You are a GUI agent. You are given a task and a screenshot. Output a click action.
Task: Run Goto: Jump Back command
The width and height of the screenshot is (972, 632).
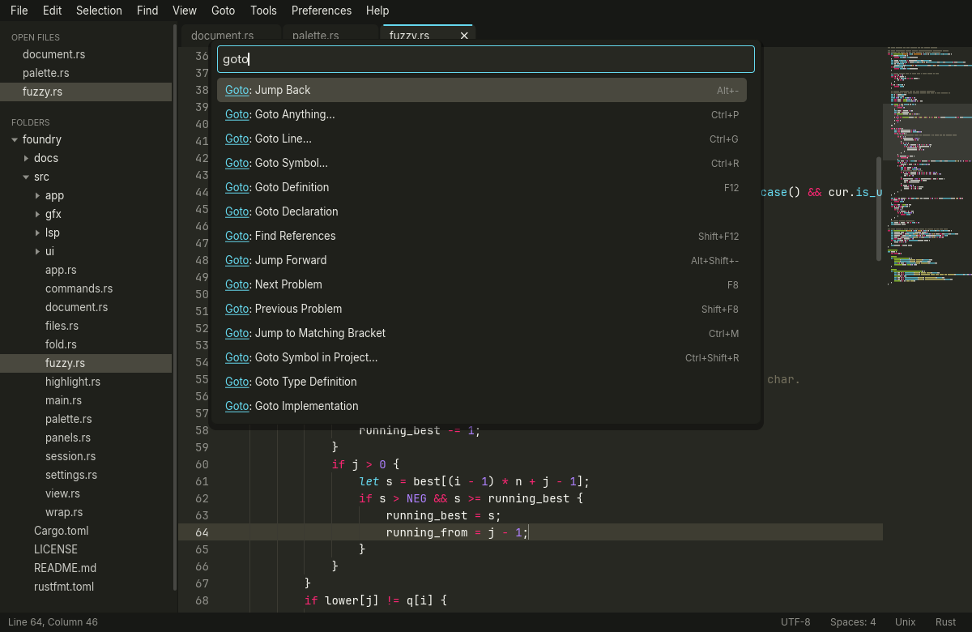point(482,90)
